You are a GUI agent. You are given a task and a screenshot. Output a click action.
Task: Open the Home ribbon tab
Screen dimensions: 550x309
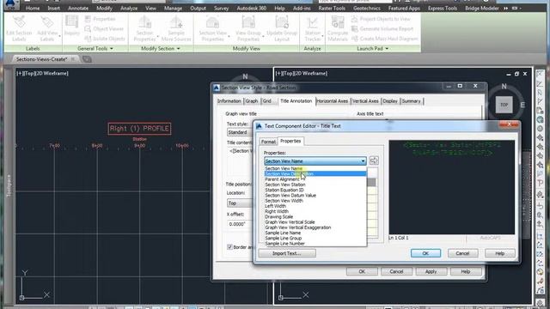point(33,8)
